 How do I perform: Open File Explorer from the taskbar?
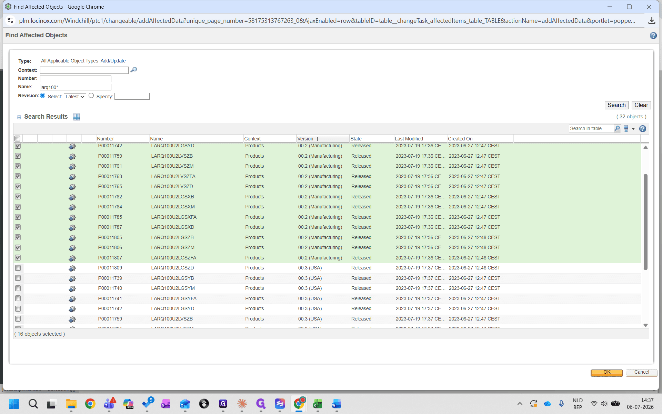tap(71, 404)
